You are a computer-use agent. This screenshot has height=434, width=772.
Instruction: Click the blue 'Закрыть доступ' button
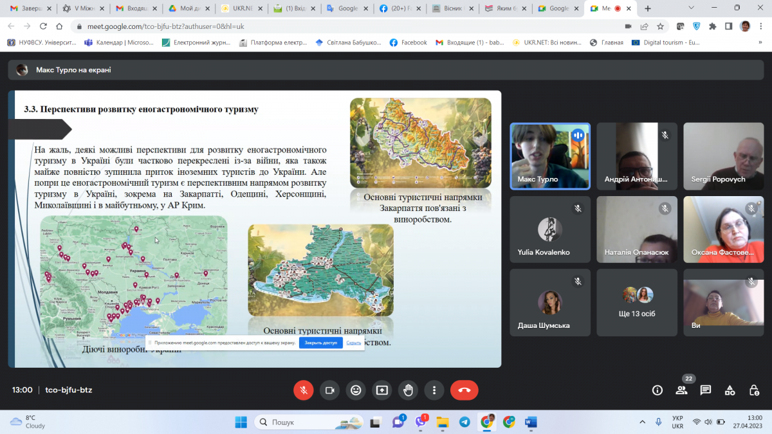(320, 343)
